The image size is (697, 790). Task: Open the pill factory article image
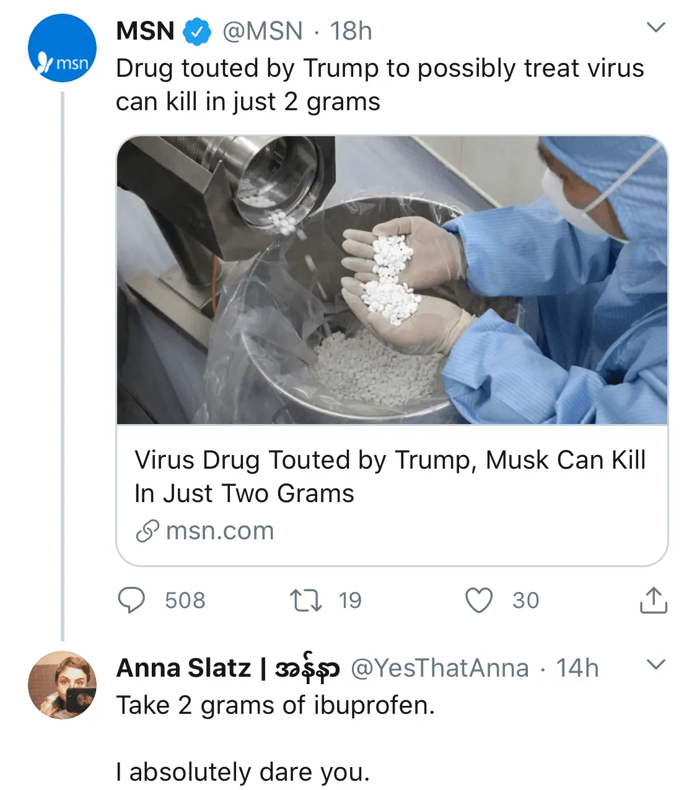(x=392, y=280)
